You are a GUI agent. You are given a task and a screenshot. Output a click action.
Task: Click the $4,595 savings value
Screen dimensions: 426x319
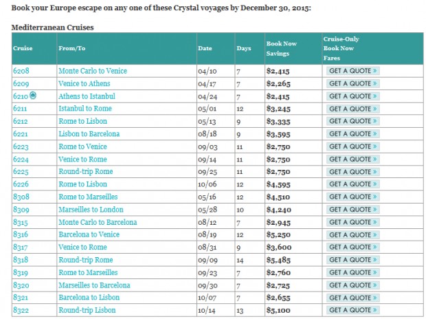[x=278, y=185]
